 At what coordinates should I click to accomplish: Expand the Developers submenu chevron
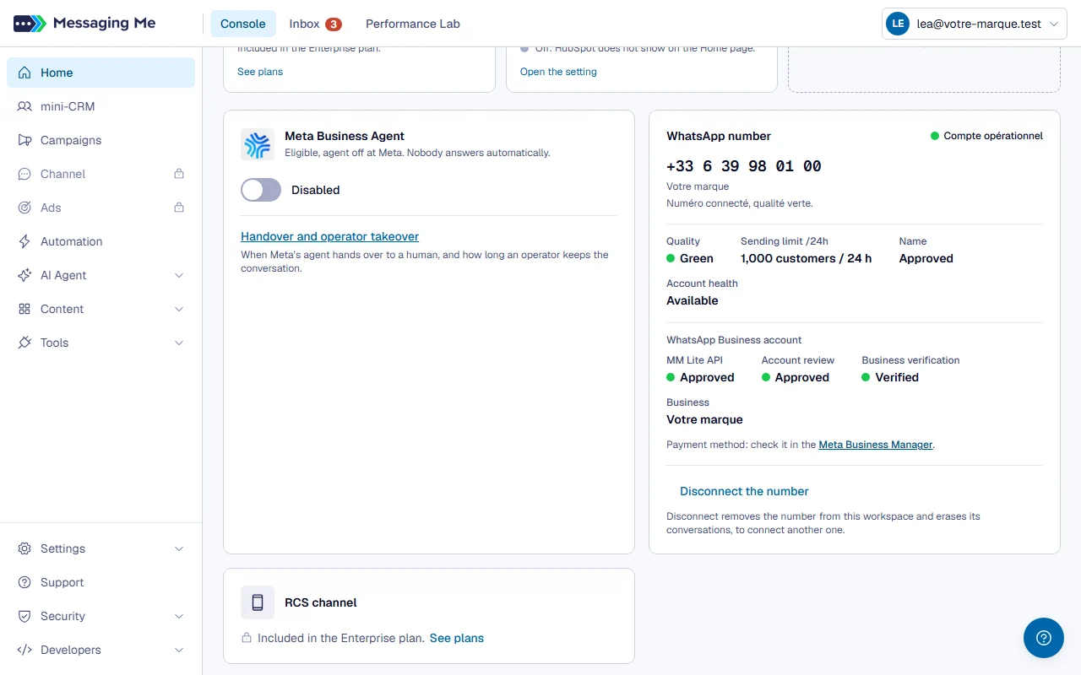(x=179, y=650)
